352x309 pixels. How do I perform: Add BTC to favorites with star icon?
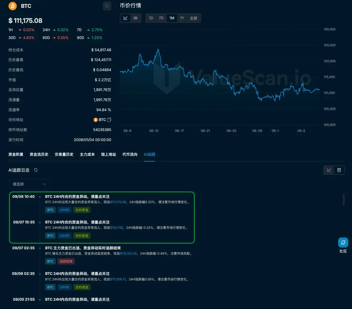107,6
